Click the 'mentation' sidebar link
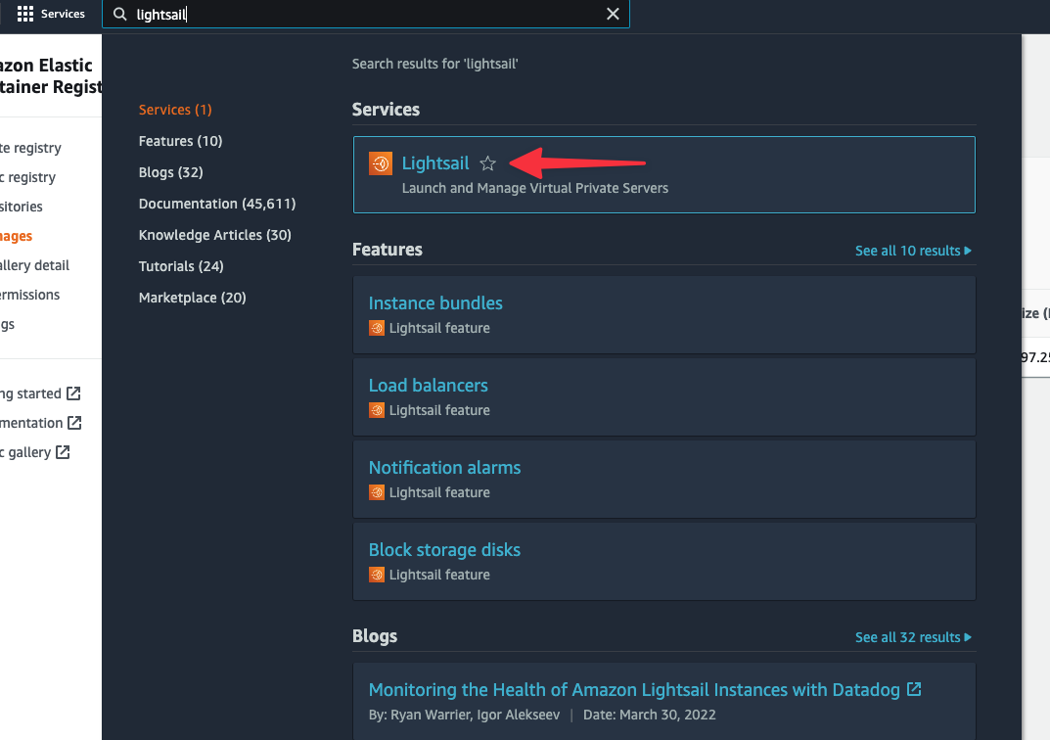This screenshot has height=740, width=1050. click(x=31, y=423)
